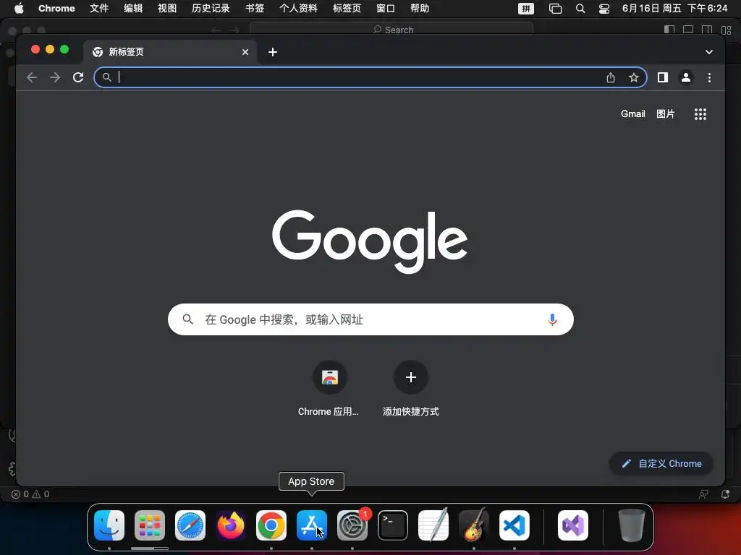Open Chrome three-dot menu

tap(709, 77)
